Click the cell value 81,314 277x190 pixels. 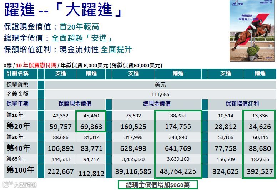coord(92,137)
